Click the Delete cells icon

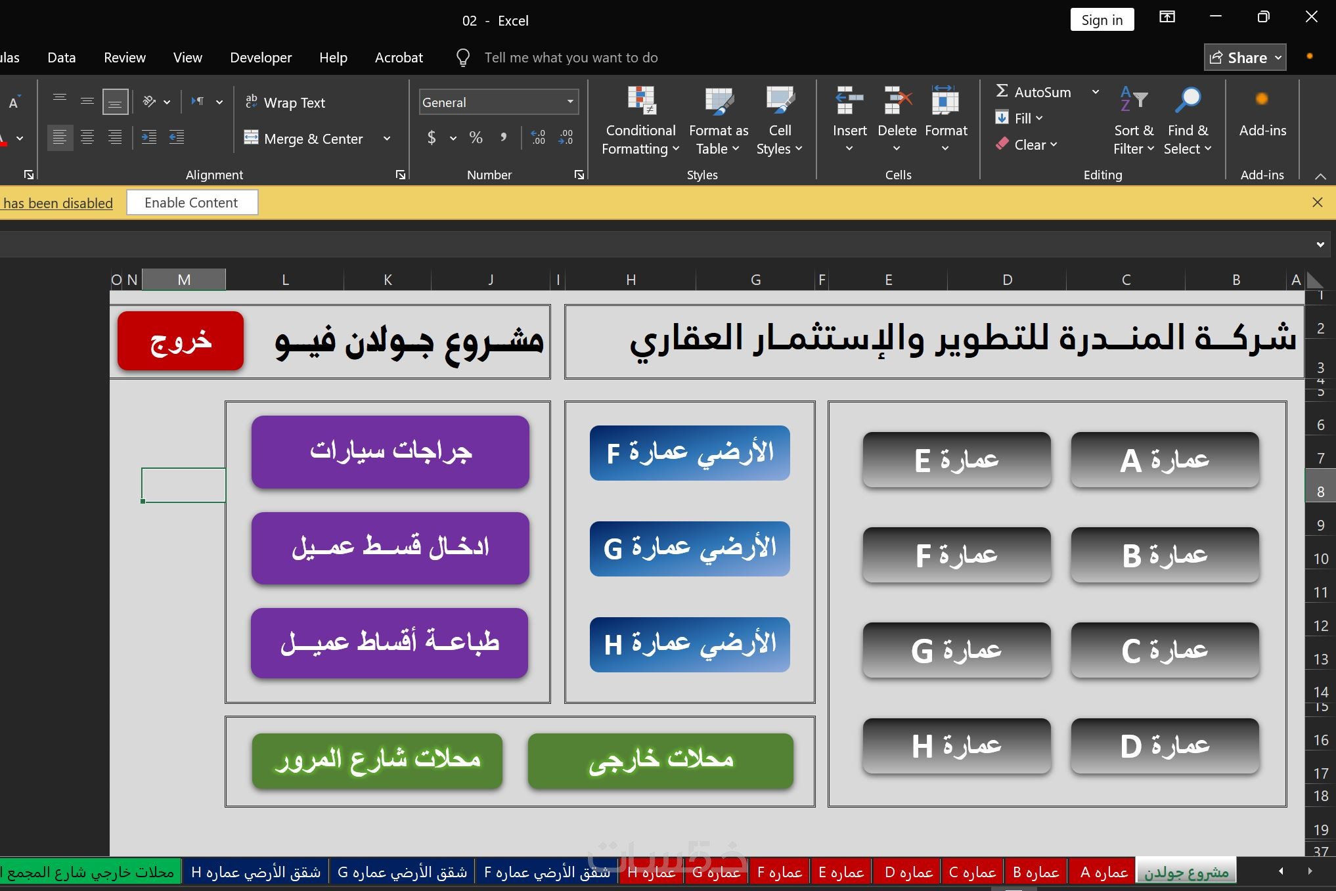point(897,101)
